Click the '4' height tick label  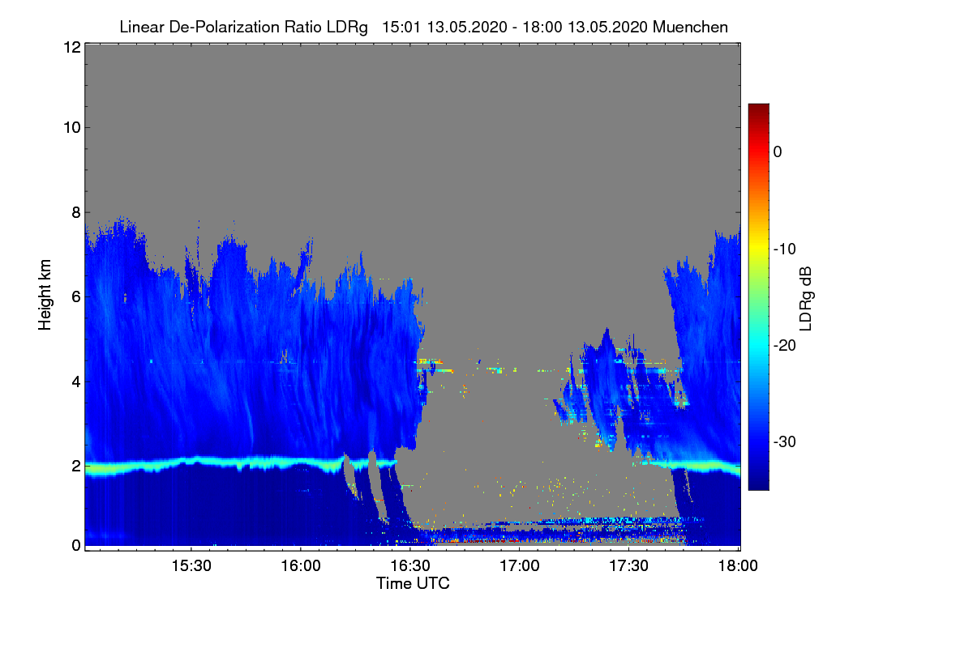click(75, 381)
